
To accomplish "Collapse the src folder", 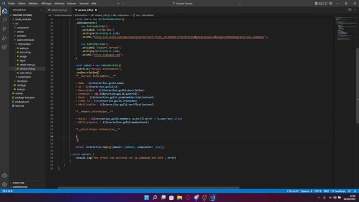I will (x=27, y=24).
